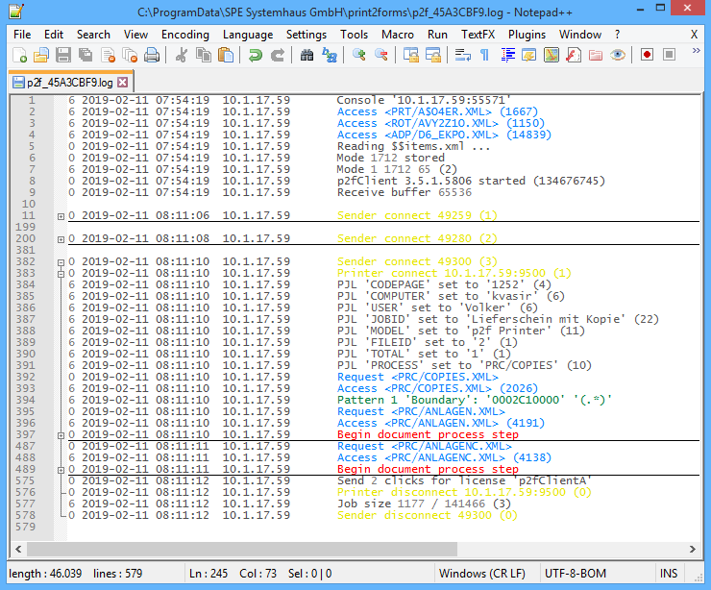Open the Encoding menu
The height and width of the screenshot is (590, 711).
184,34
